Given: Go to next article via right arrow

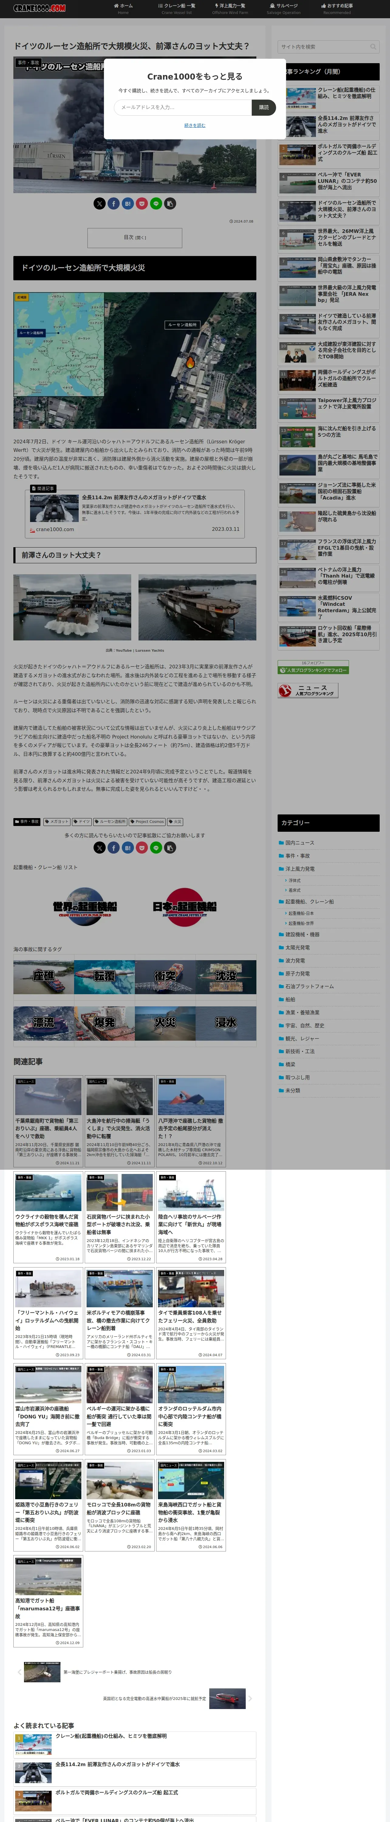Looking at the screenshot, I should pos(250,1698).
